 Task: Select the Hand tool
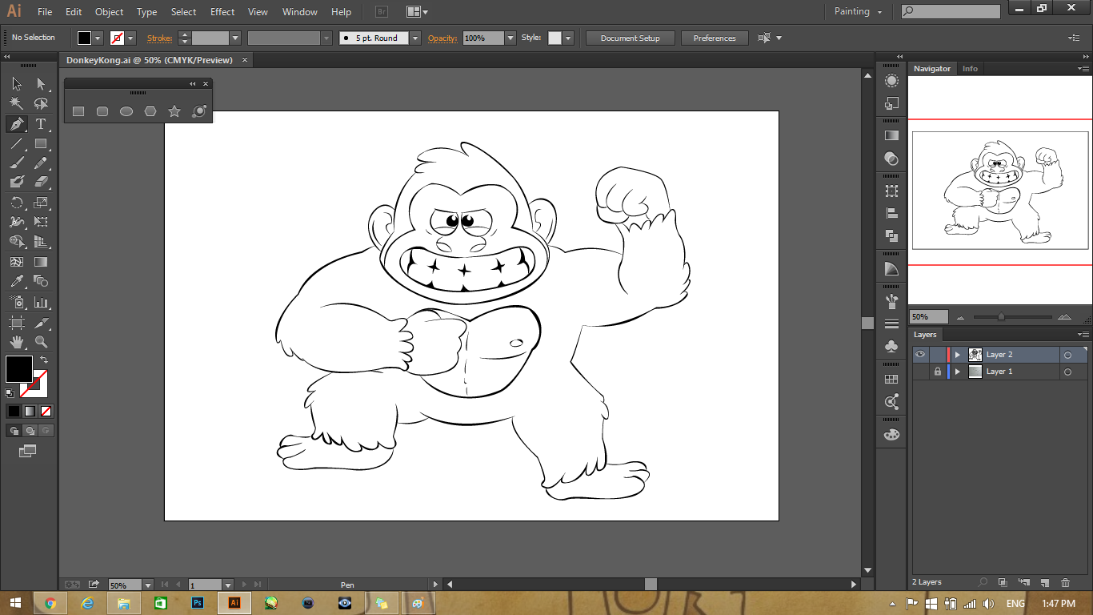click(16, 342)
